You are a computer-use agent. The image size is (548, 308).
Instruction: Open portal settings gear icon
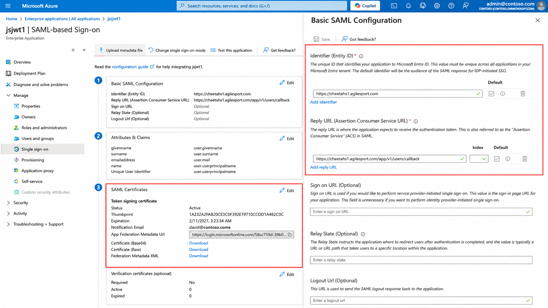tap(437, 6)
